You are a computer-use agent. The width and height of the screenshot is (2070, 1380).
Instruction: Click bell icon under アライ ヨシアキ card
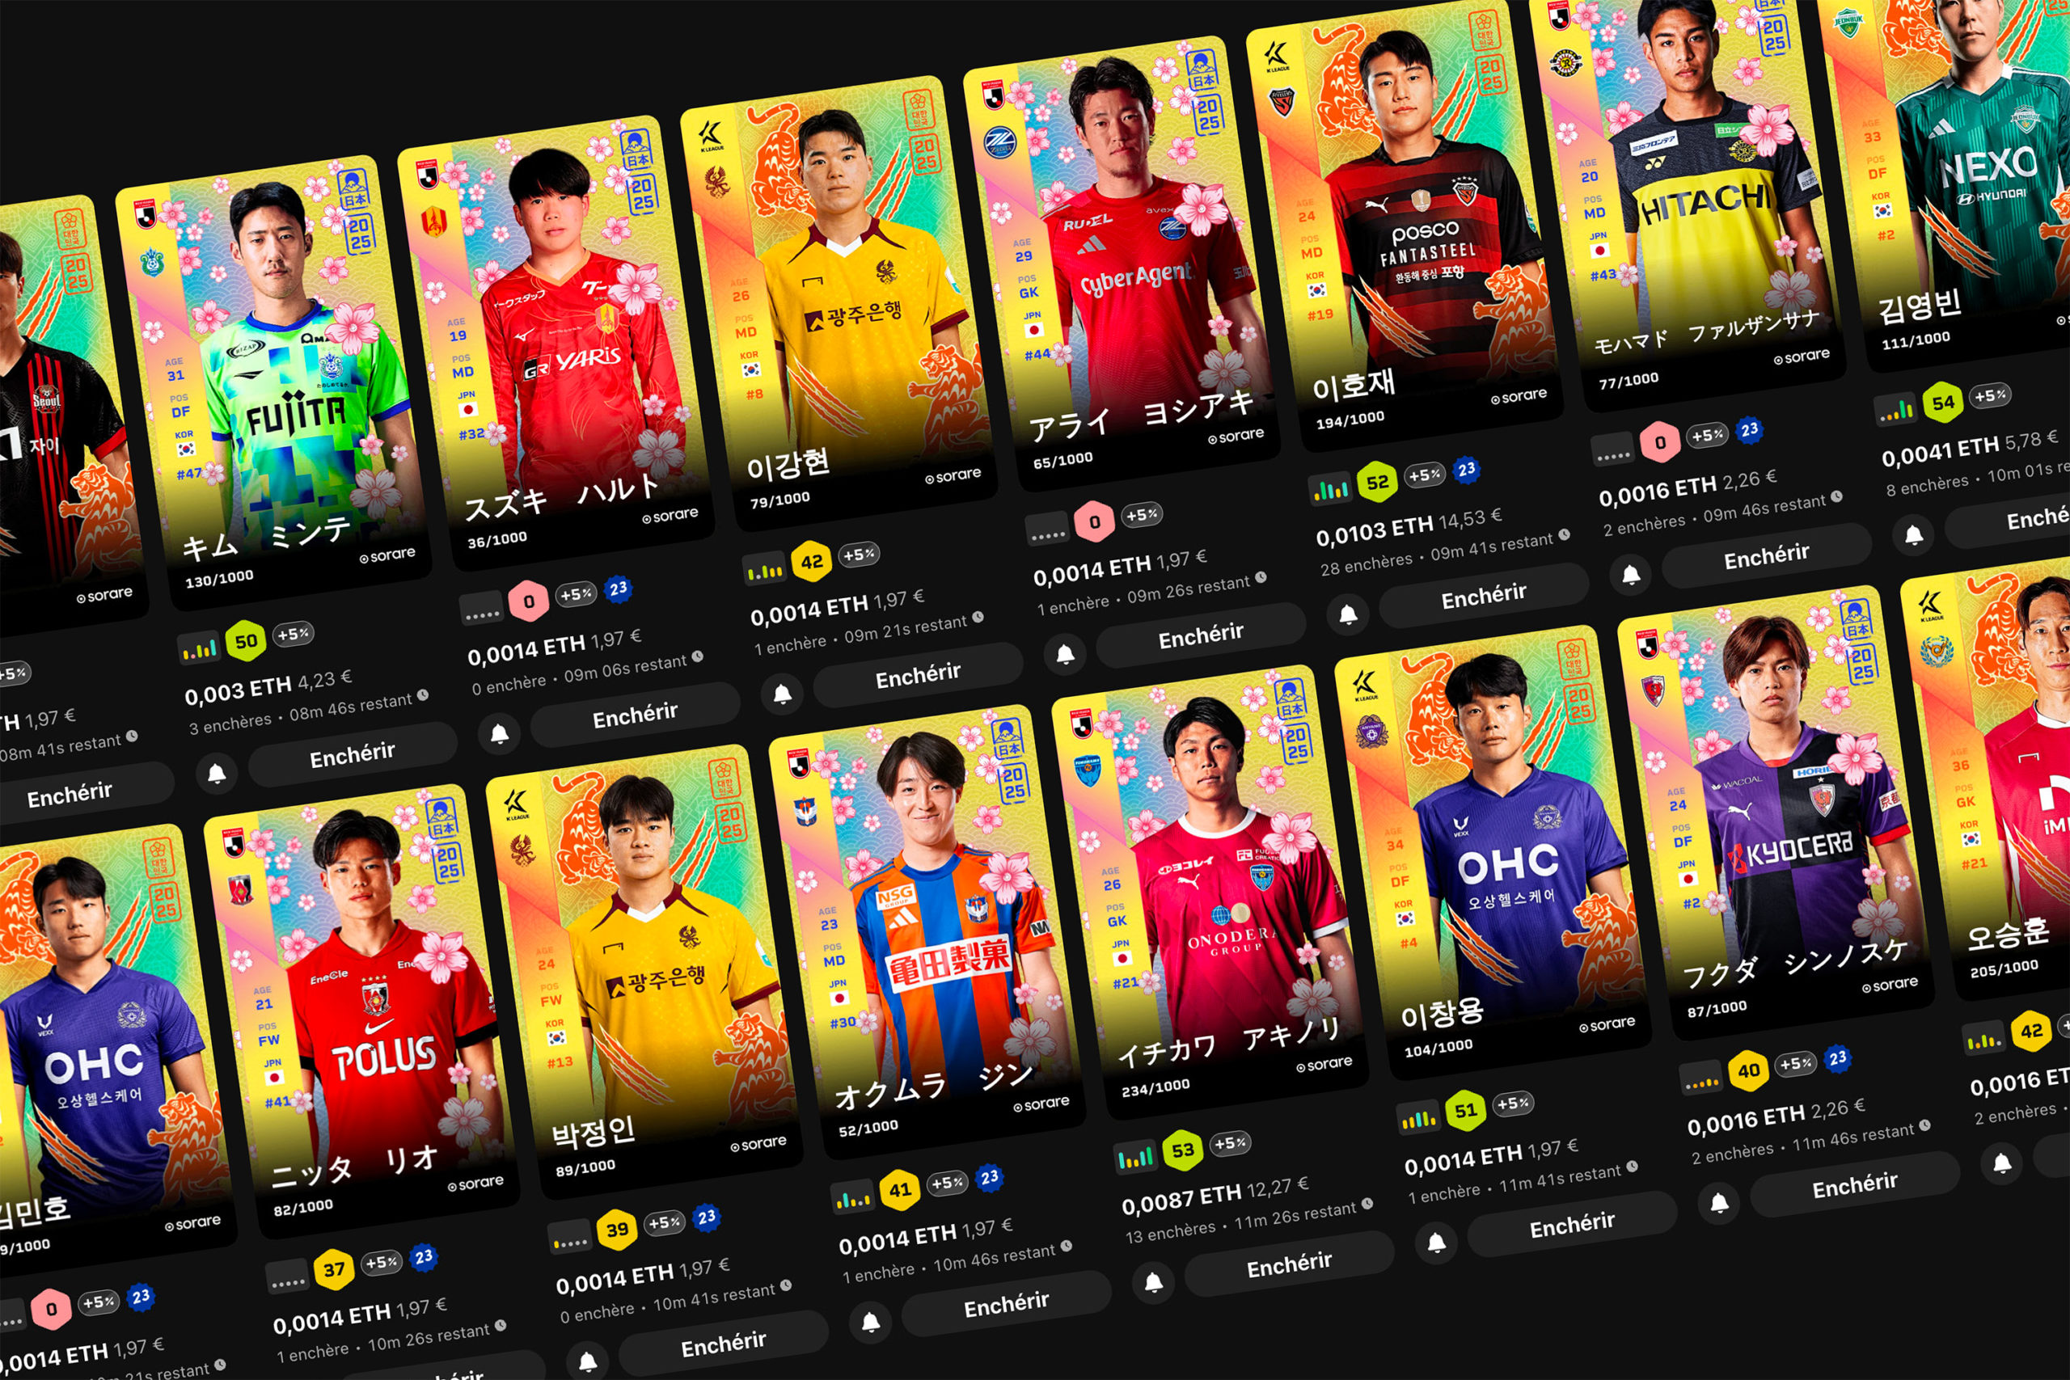pyautogui.click(x=1065, y=654)
